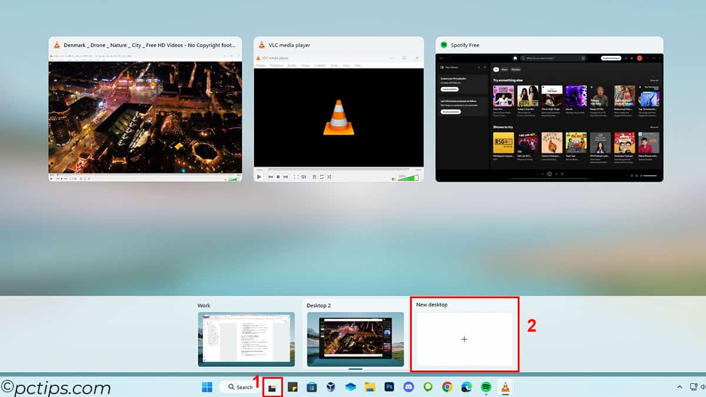Select the Denmark Drone video window
706x397 pixels.
145,116
